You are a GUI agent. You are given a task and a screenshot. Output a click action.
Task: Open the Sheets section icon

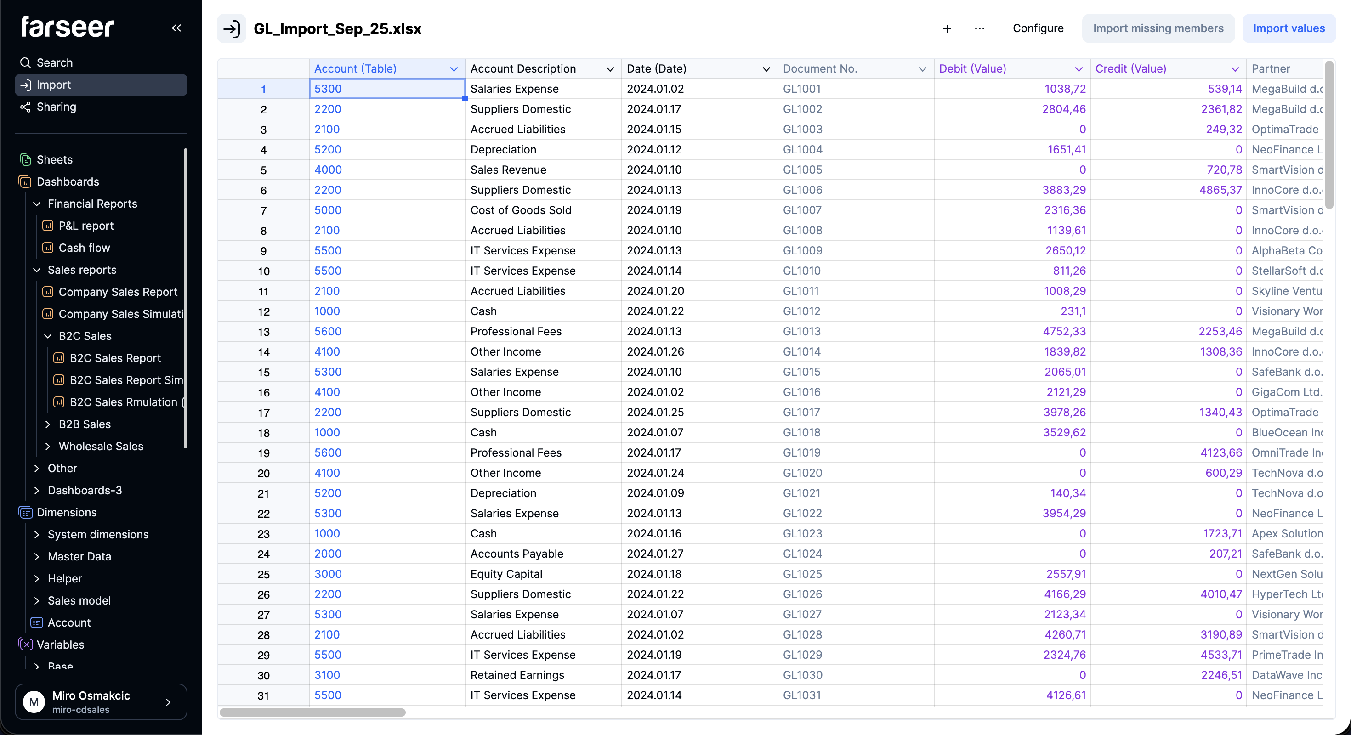click(25, 159)
